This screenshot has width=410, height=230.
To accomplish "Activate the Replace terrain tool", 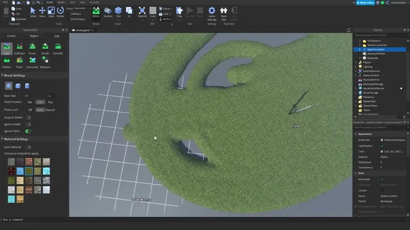I will click(x=45, y=63).
